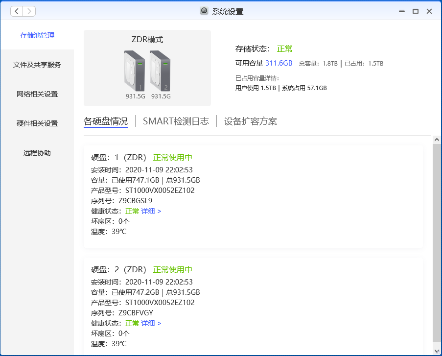The height and width of the screenshot is (356, 442).
Task: Click disk 2's 正常使用中 status
Action: 172,270
